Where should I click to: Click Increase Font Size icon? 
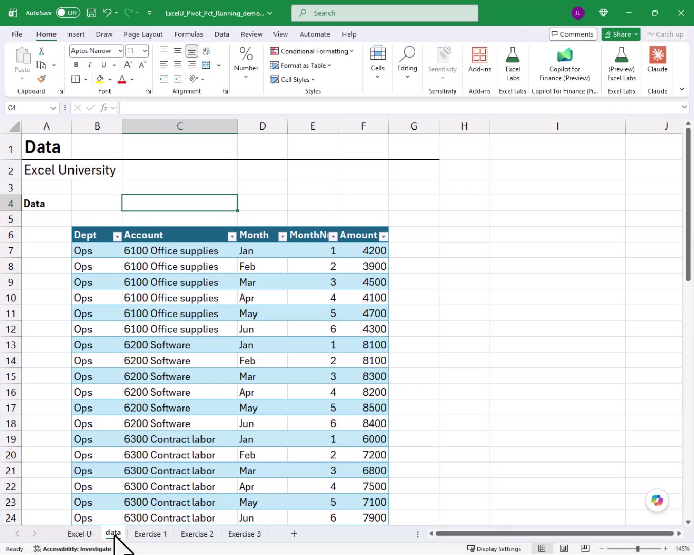[x=128, y=65]
